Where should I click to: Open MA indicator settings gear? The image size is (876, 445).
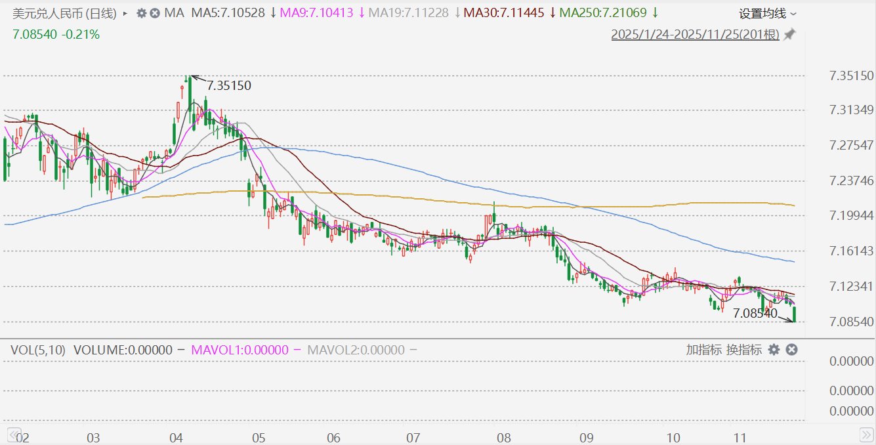coord(142,13)
